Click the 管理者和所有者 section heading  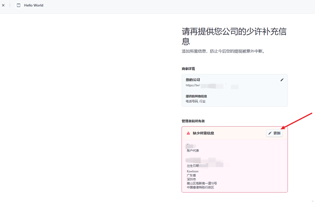coord(193,121)
